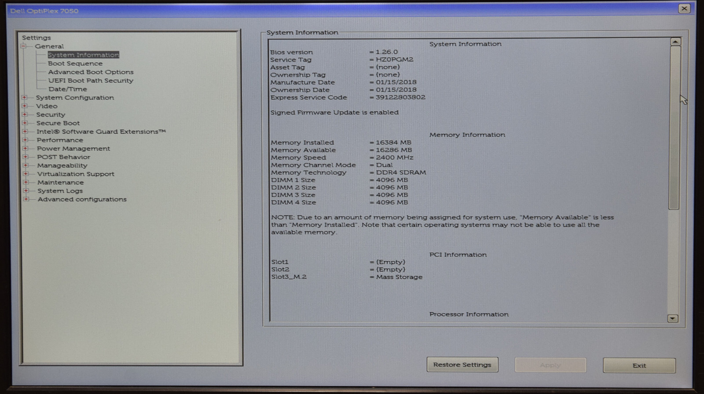Click the Slot1 Empty value

(x=391, y=262)
